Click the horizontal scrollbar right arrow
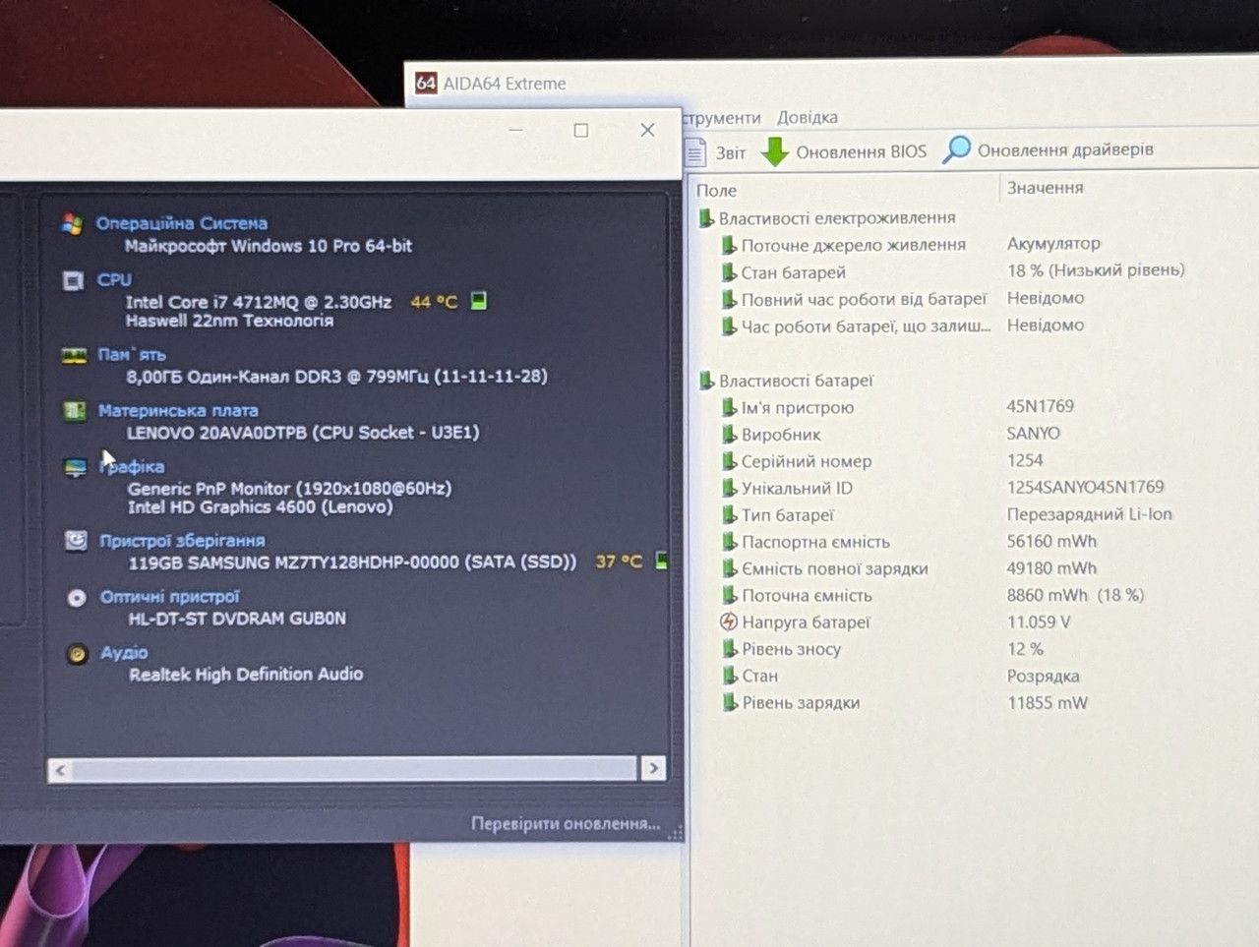1259x947 pixels. (654, 769)
